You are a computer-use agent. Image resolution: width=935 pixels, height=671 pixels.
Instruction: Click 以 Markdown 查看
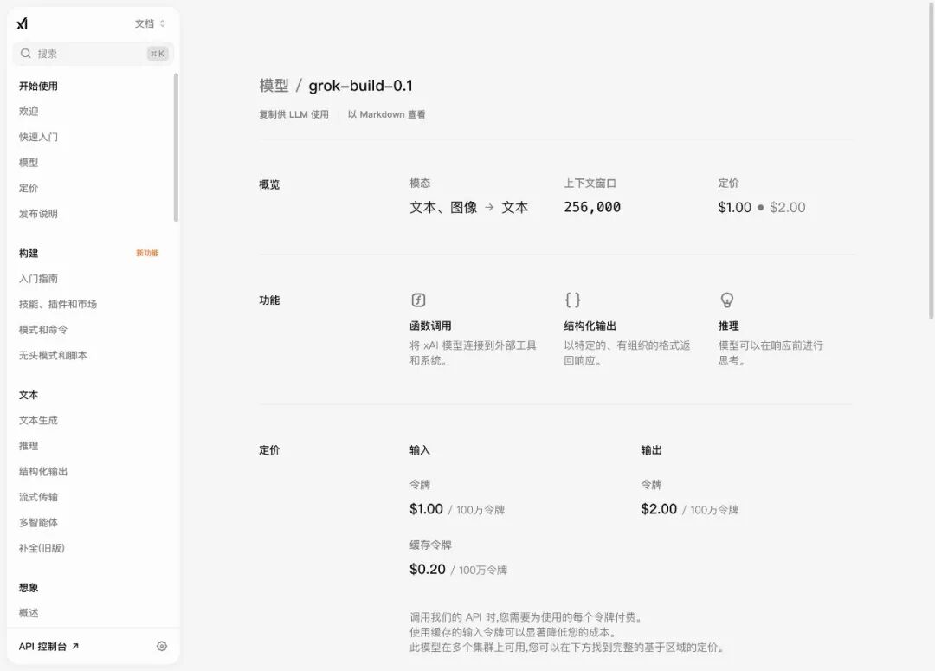coord(386,114)
